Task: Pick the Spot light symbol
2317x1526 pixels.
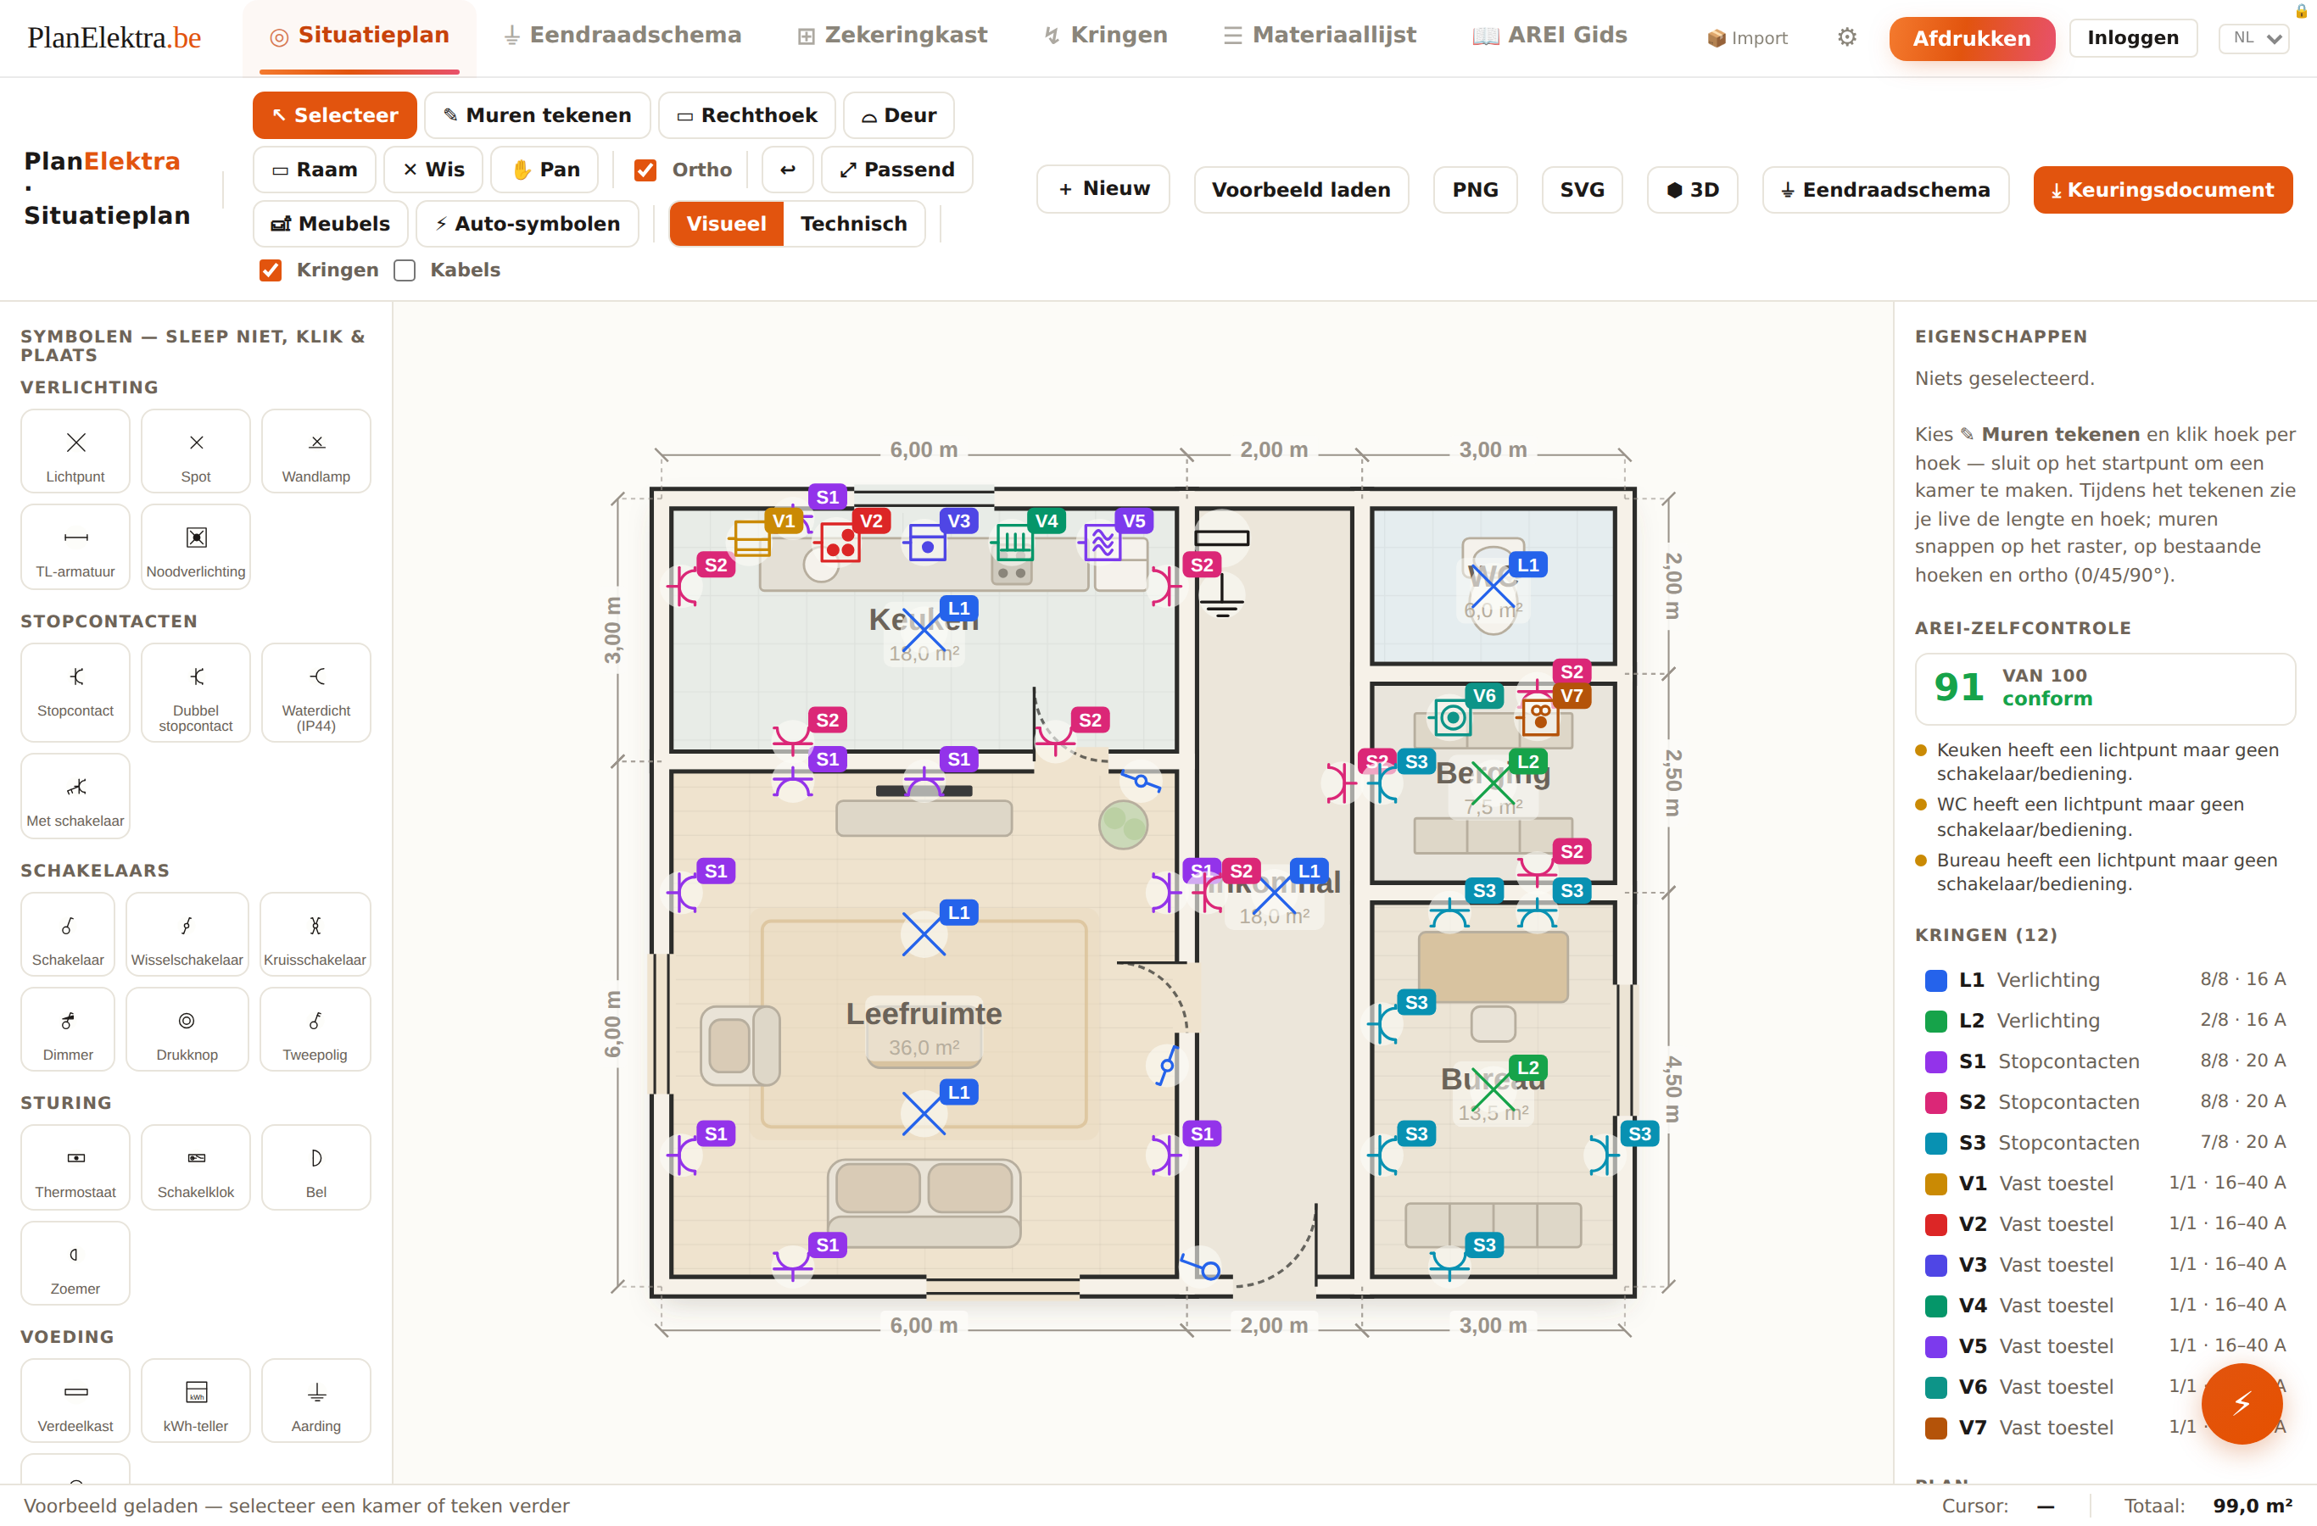Action: pos(196,452)
